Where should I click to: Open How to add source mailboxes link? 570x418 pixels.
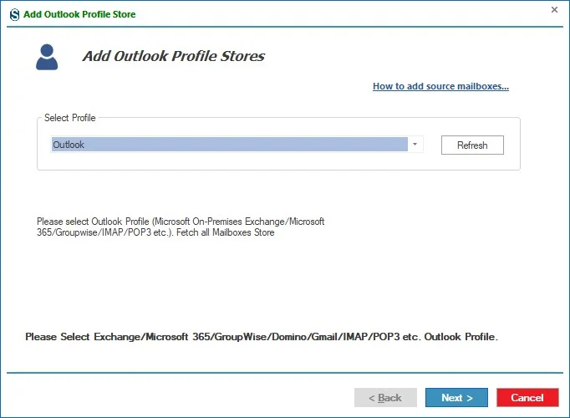pos(440,86)
